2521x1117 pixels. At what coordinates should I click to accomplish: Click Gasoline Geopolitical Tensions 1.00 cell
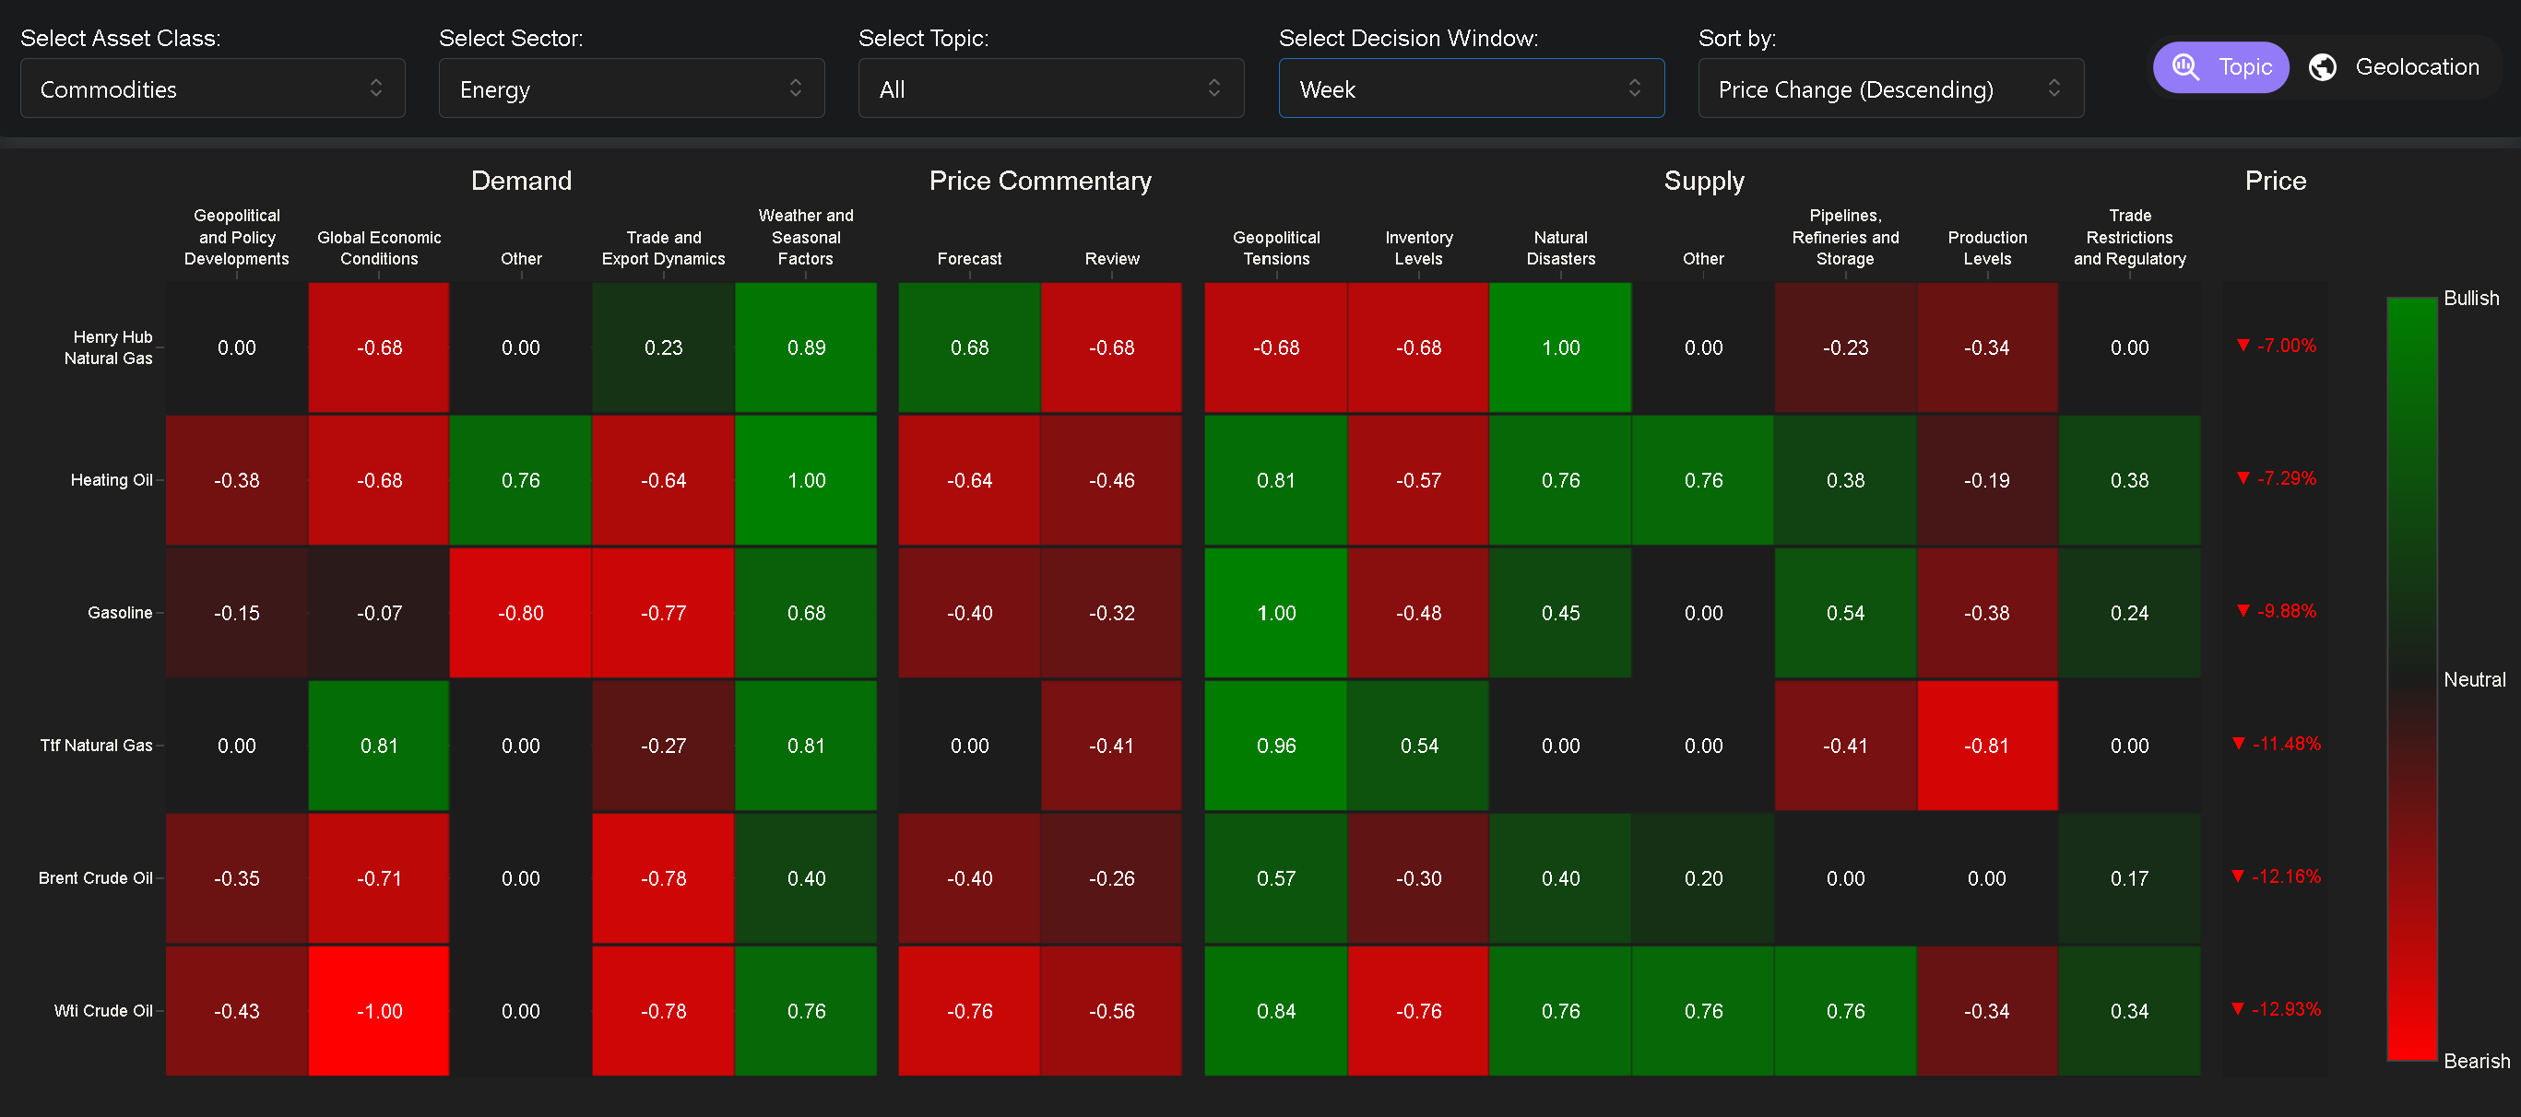1275,612
